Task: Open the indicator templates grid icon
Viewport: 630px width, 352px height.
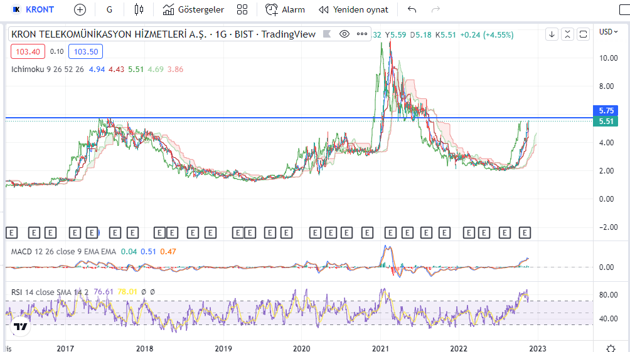Action: [242, 9]
